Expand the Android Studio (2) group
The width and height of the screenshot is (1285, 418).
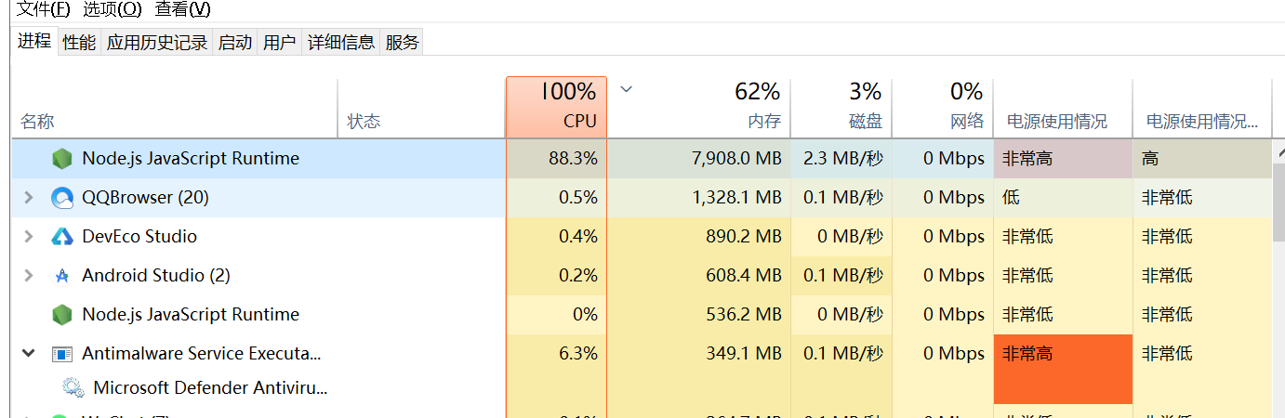coord(28,276)
